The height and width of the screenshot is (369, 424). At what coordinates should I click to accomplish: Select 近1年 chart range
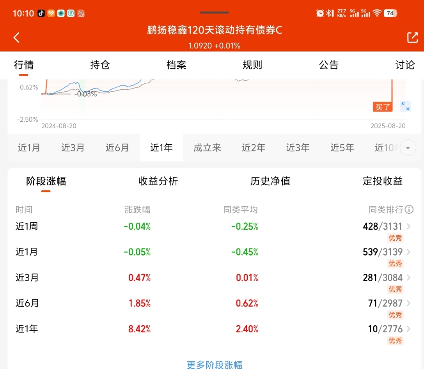point(161,147)
